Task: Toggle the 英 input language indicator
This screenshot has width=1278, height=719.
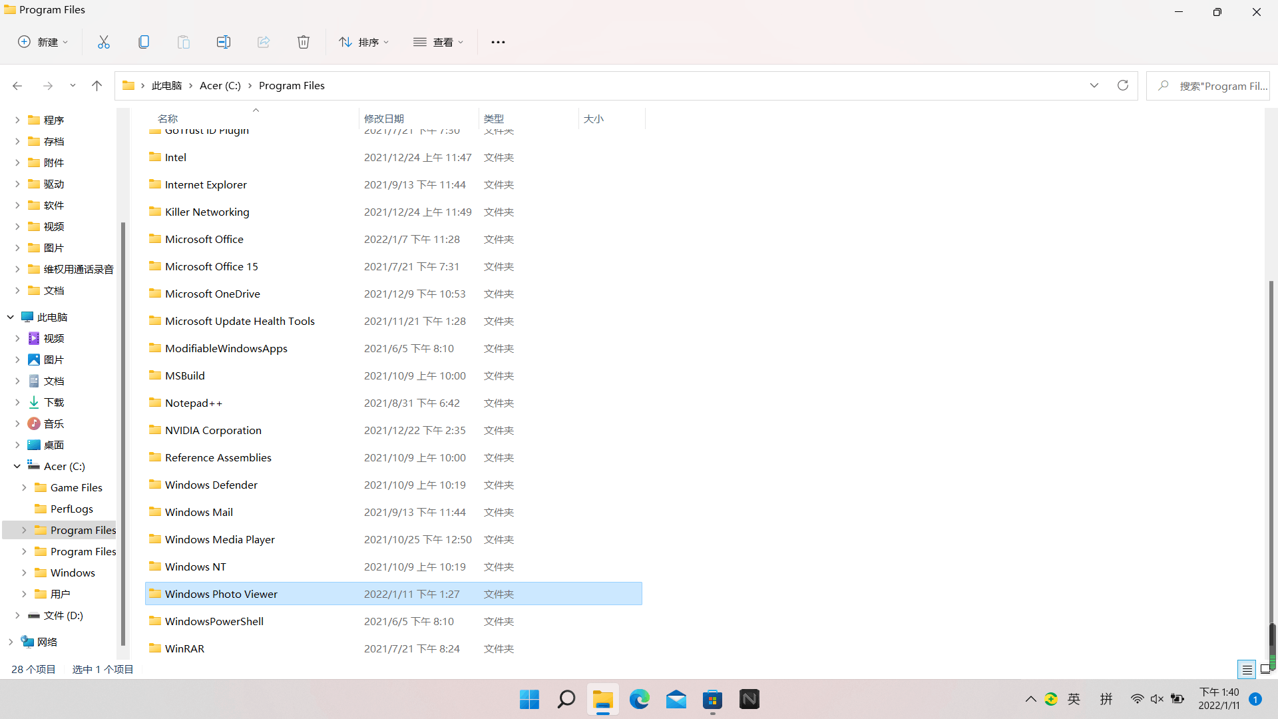Action: pos(1074,699)
